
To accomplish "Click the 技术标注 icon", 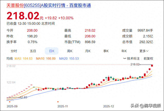I will click(x=125, y=59).
